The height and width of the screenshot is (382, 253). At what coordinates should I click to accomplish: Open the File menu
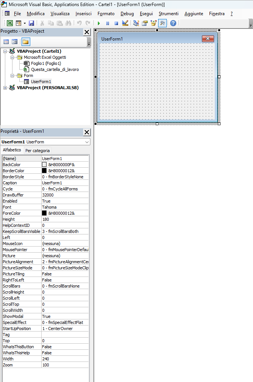click(17, 14)
